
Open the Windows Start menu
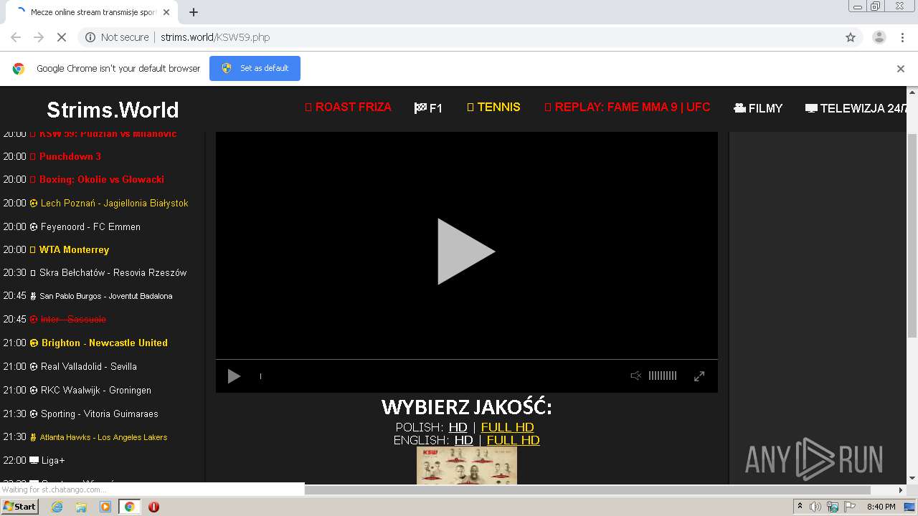[19, 507]
